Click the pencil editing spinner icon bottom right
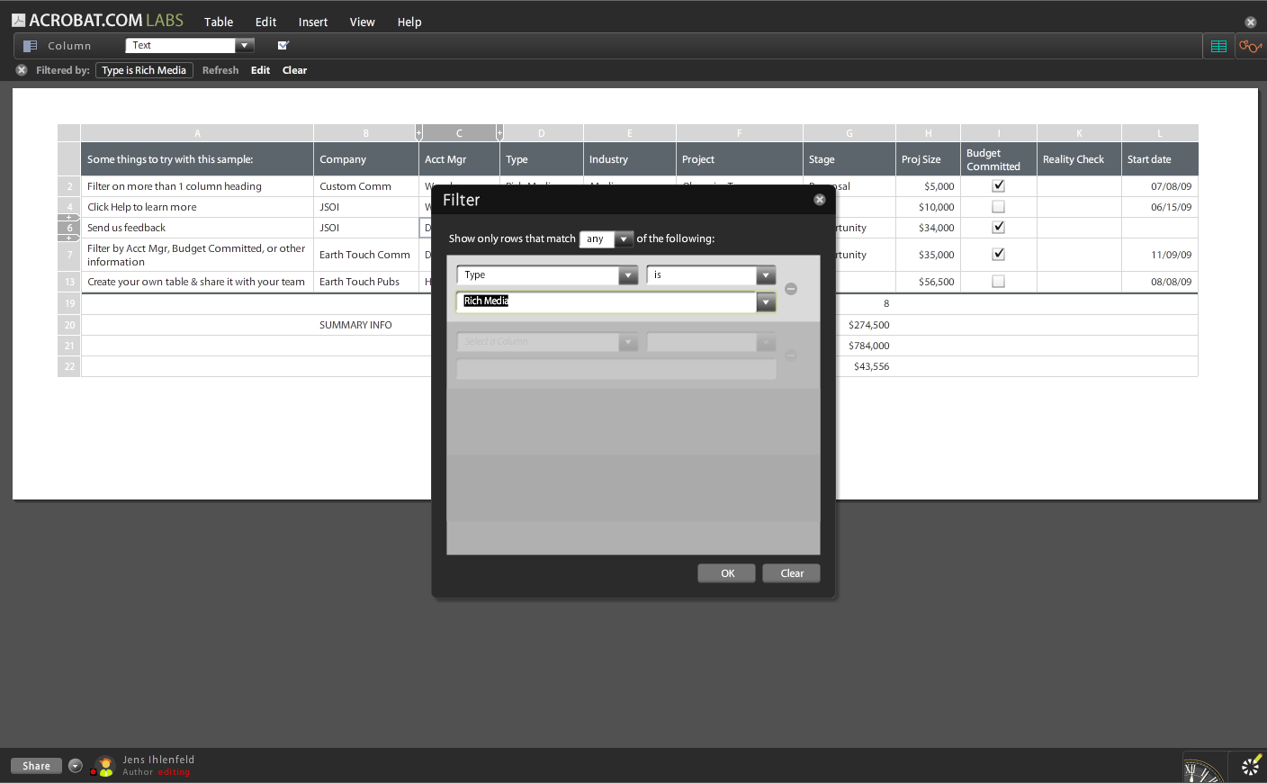 [1251, 766]
